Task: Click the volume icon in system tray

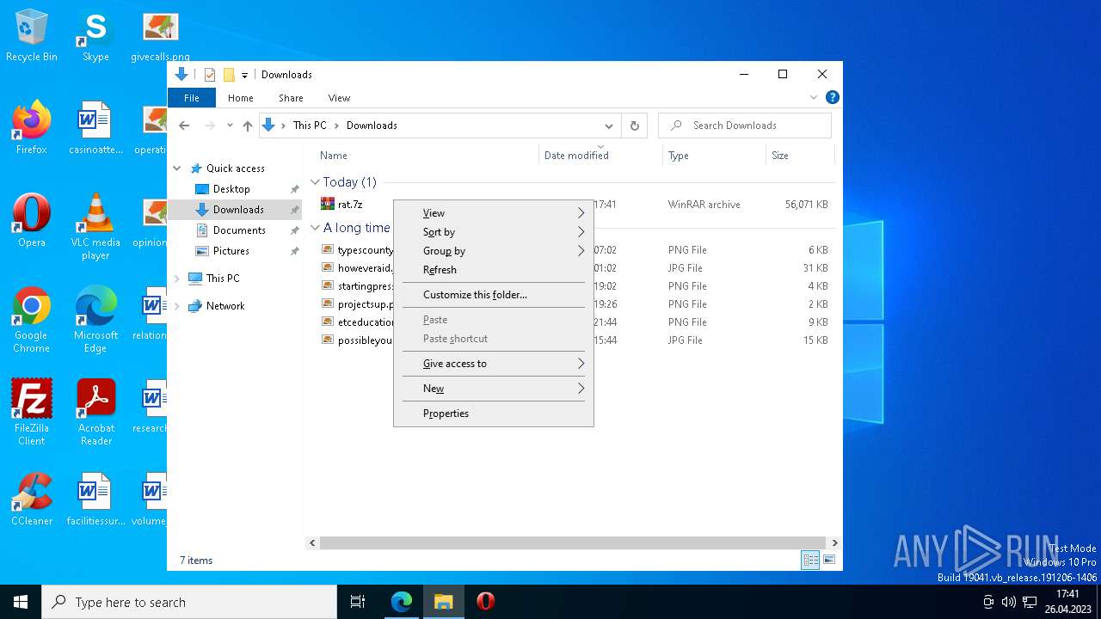Action: tap(1008, 602)
